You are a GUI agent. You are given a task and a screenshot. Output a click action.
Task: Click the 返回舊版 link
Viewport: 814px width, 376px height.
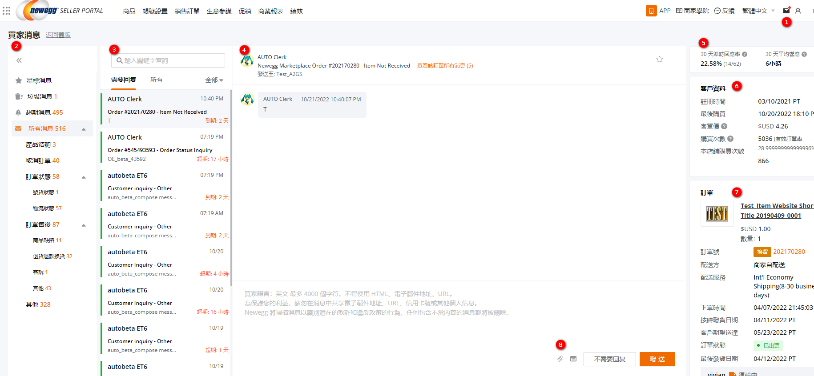(58, 35)
